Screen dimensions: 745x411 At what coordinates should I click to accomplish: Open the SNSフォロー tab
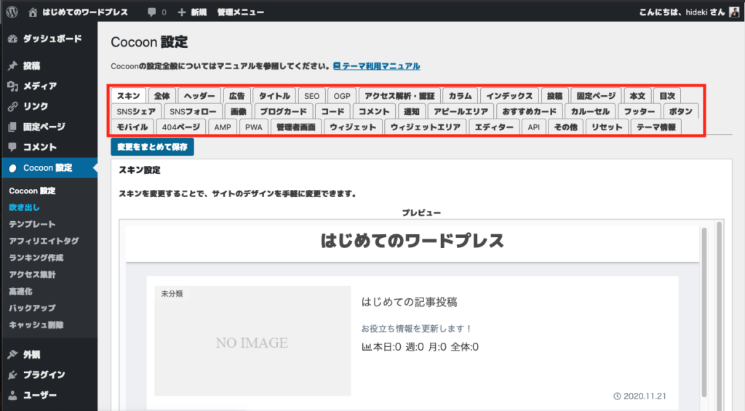pyautogui.click(x=193, y=111)
